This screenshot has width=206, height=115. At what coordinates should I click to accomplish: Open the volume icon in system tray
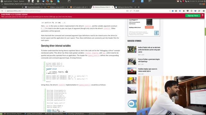point(189,1)
